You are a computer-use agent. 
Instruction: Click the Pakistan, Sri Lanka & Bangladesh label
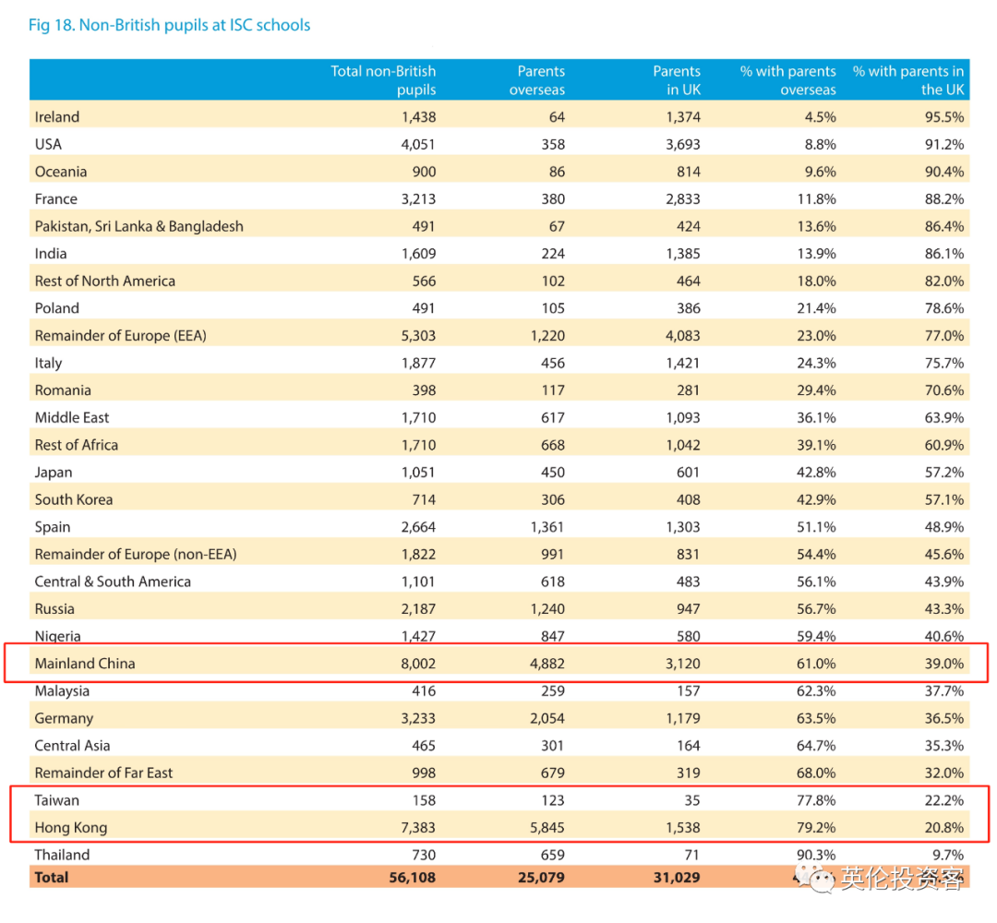point(138,226)
